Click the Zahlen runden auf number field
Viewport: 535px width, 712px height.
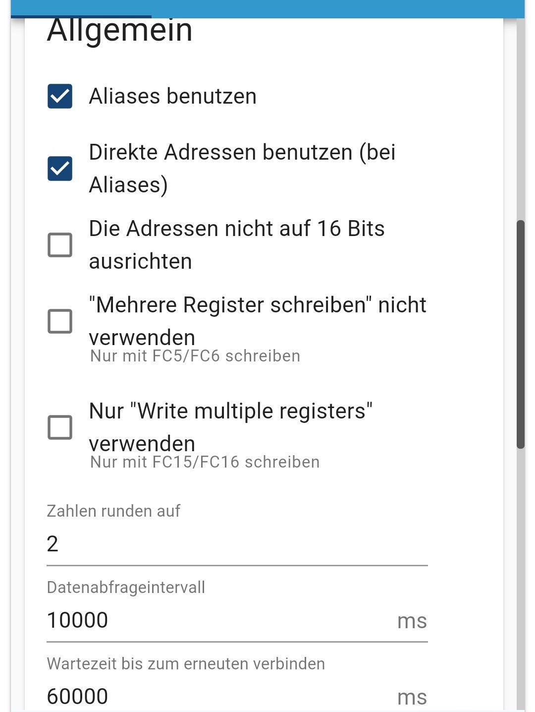(x=237, y=544)
